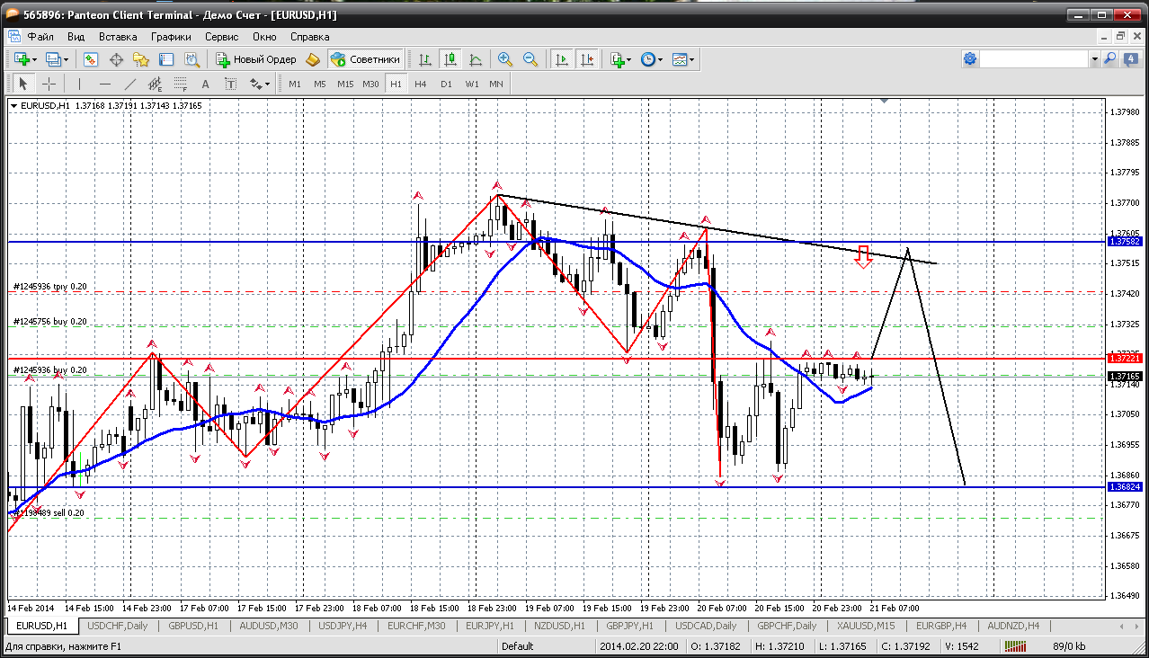
Task: Click the Default profile status bar entry
Action: tap(518, 646)
